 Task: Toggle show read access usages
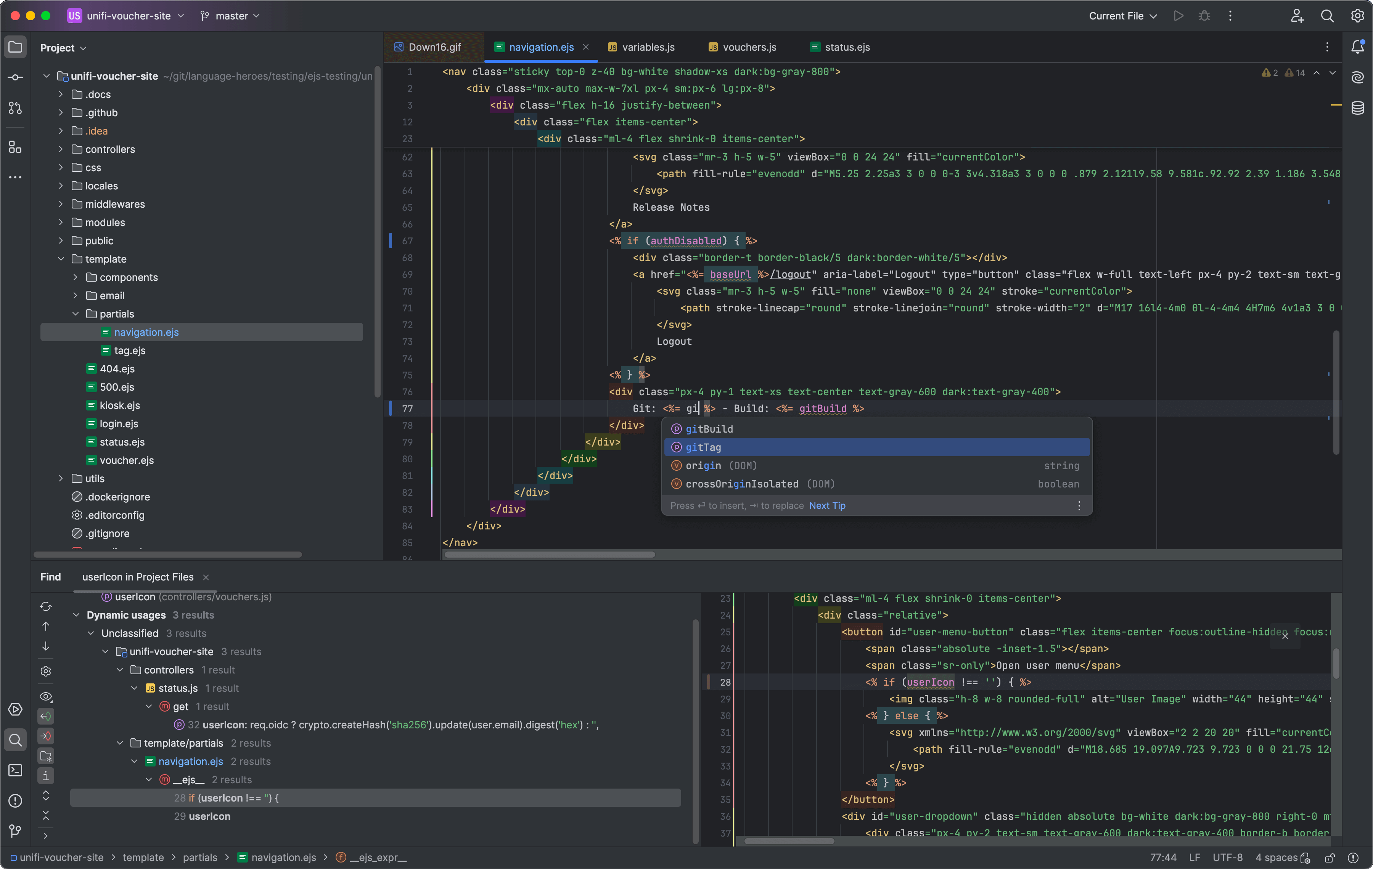point(46,716)
